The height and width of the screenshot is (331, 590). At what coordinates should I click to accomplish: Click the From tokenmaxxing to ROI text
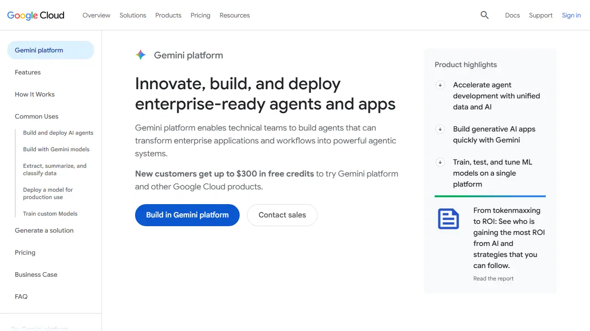(509, 238)
